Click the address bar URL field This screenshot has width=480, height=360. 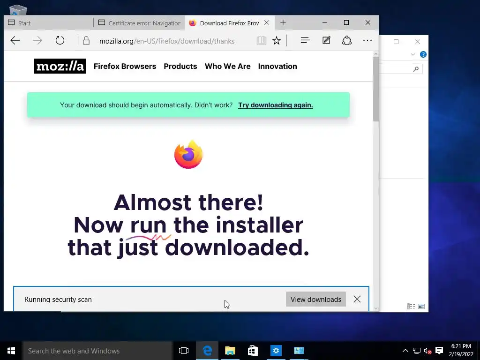(167, 41)
